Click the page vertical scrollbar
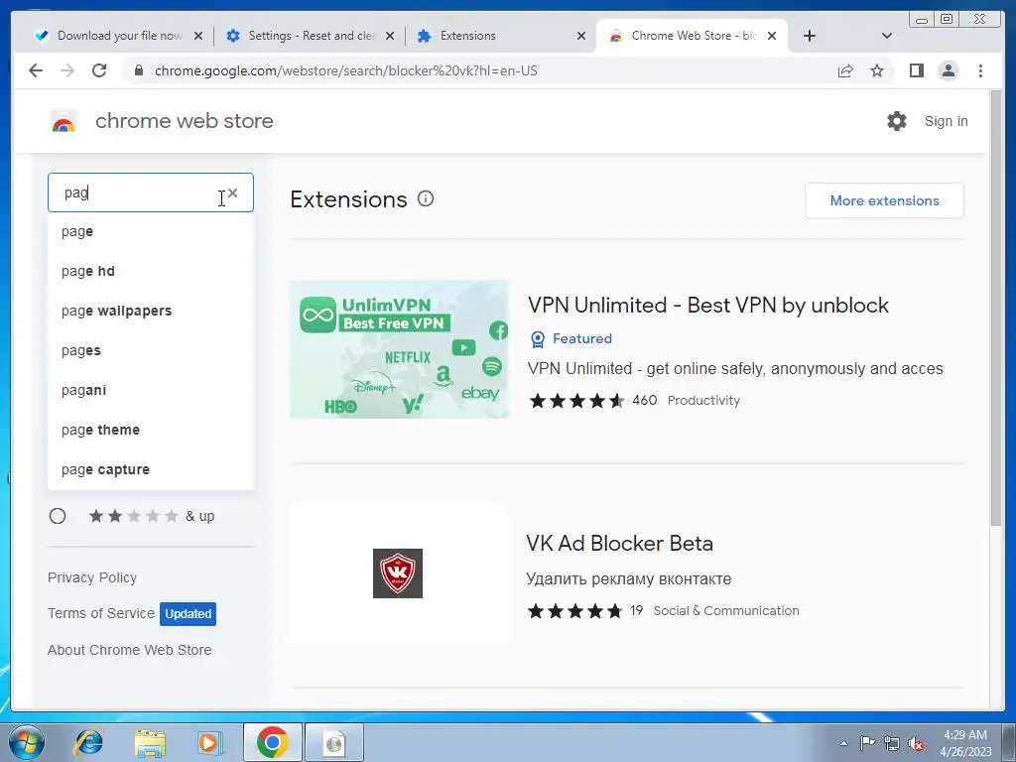 pyautogui.click(x=996, y=308)
